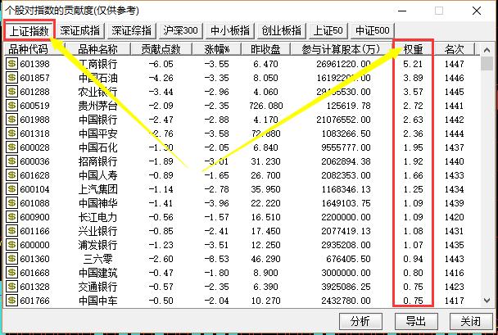Select the 长江电力 name cell

pyautogui.click(x=97, y=217)
